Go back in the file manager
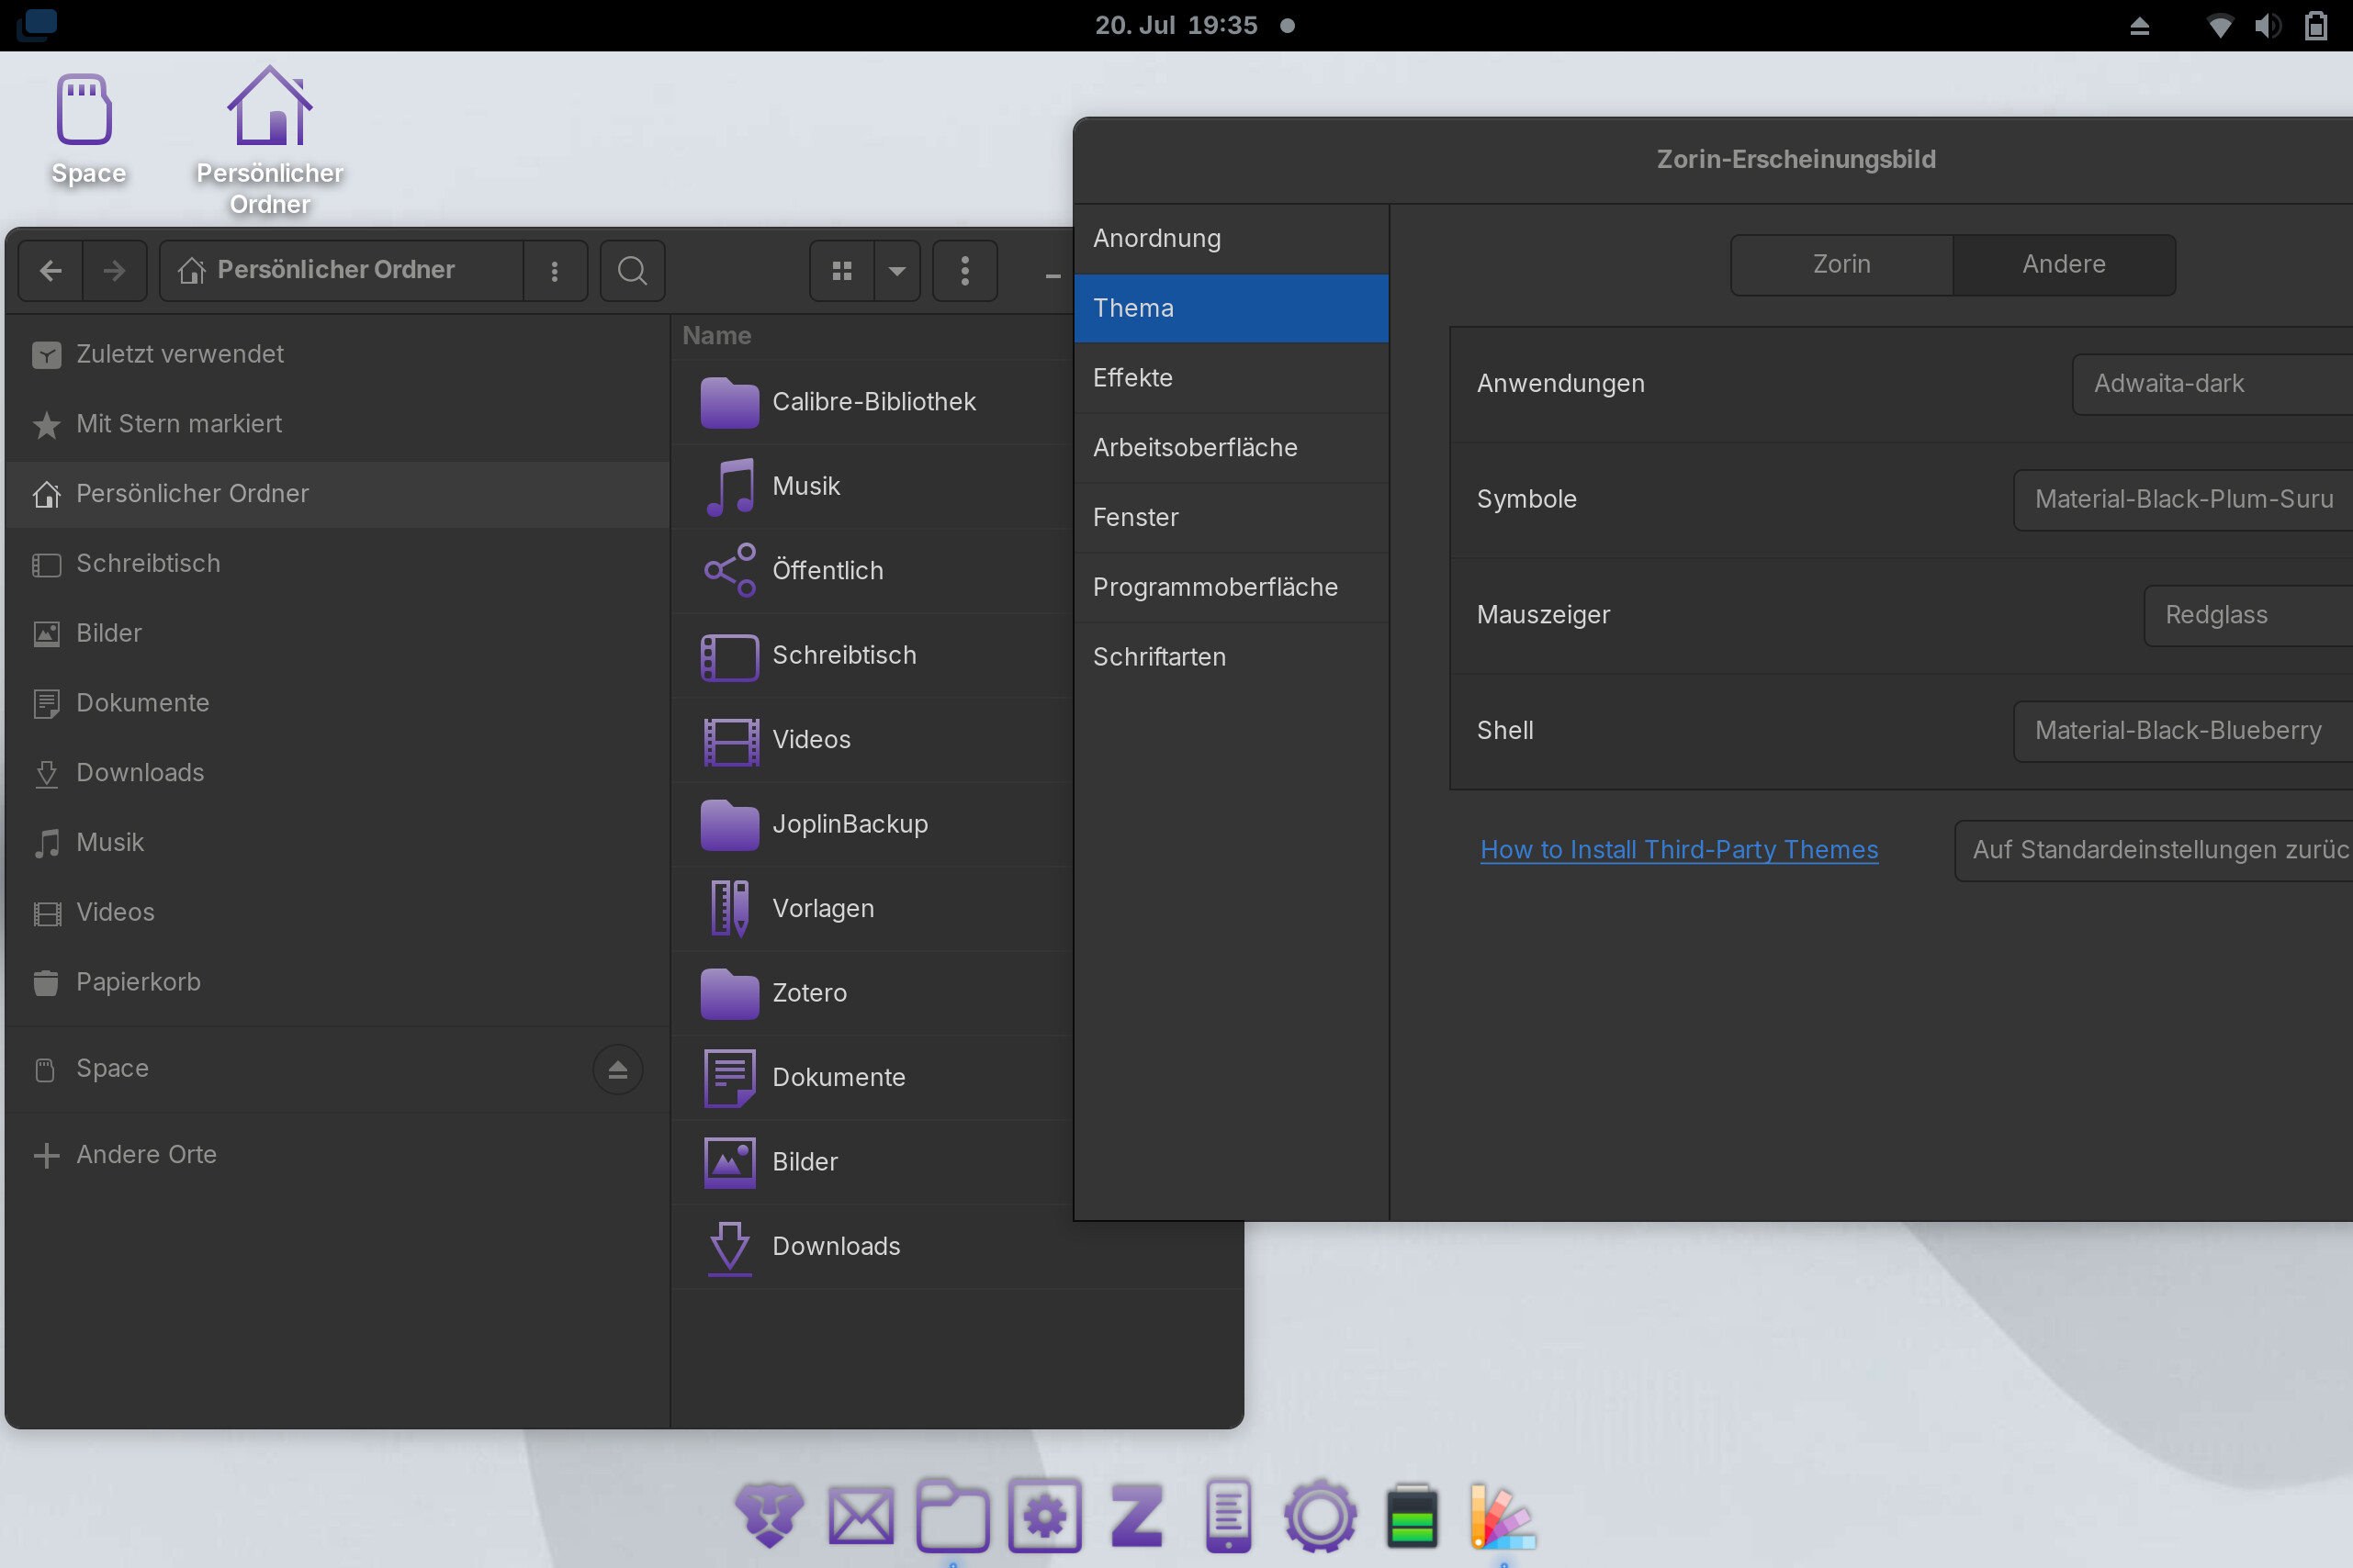Screen dimensions: 2353x1568 (x=51, y=270)
